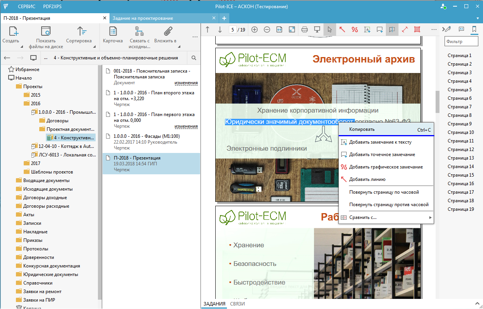Close the П-2018 - Презентация tab

tap(105, 18)
